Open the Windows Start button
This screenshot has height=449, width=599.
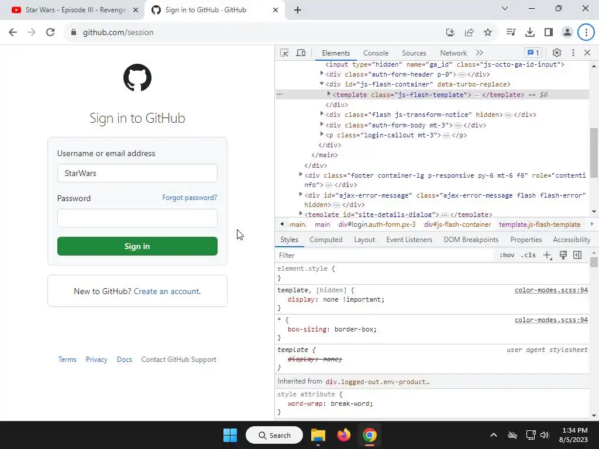[x=230, y=435]
